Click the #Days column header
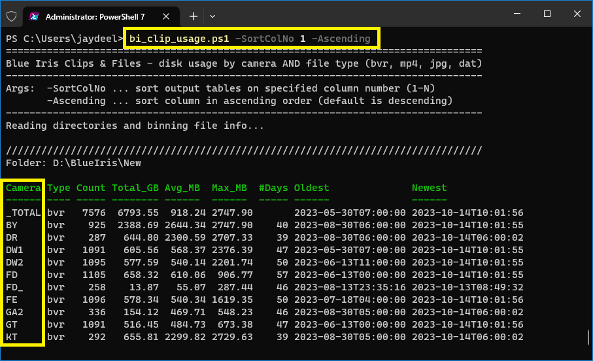Screen dimensions: 593x361 tap(273, 188)
